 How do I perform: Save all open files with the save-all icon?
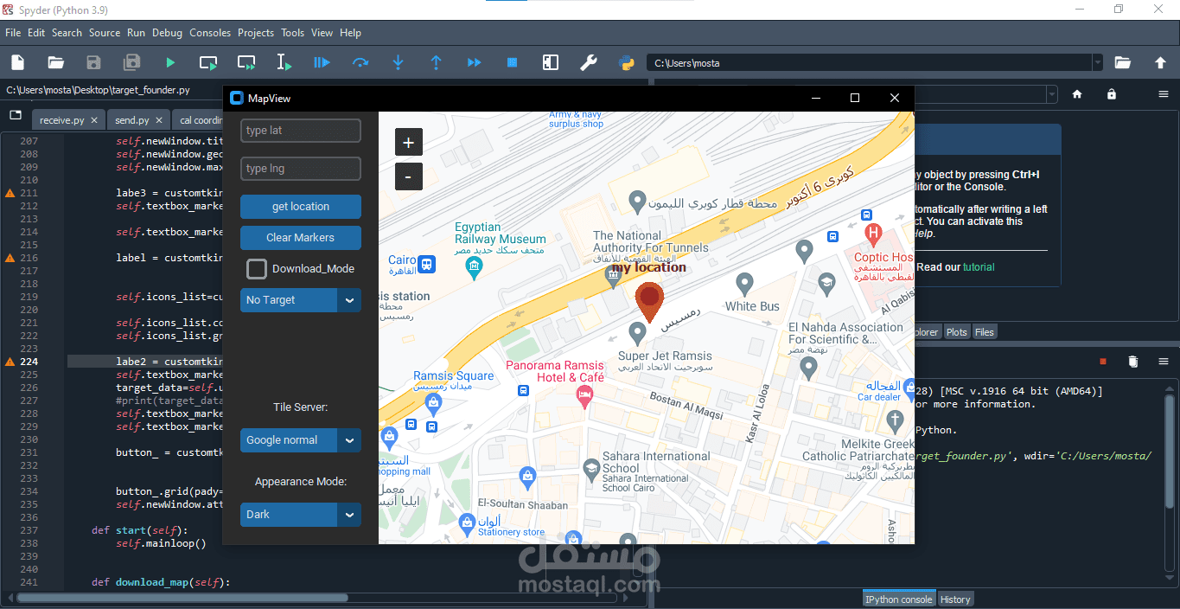131,62
